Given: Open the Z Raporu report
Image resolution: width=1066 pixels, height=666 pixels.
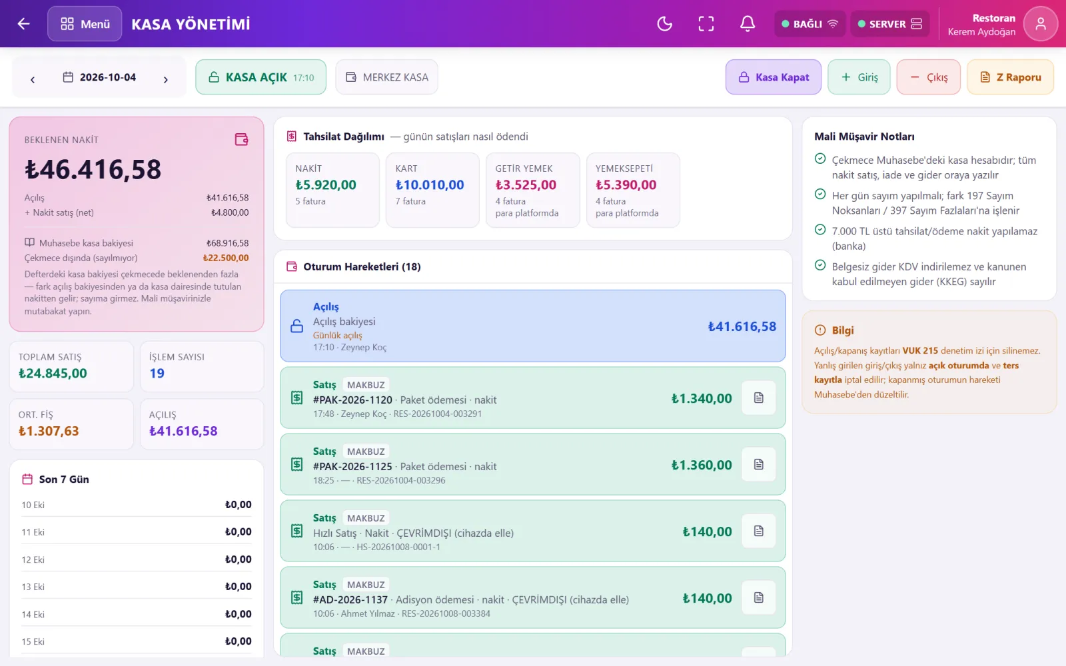Looking at the screenshot, I should (x=1010, y=77).
